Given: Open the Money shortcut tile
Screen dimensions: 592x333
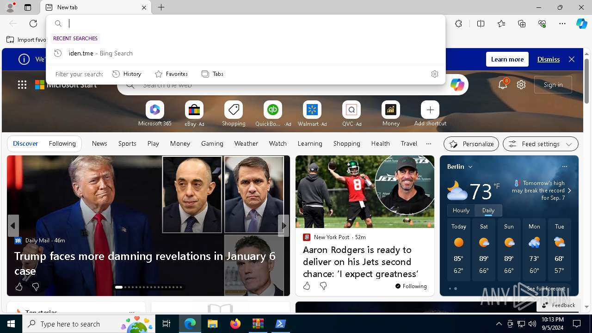Looking at the screenshot, I should 391,110.
